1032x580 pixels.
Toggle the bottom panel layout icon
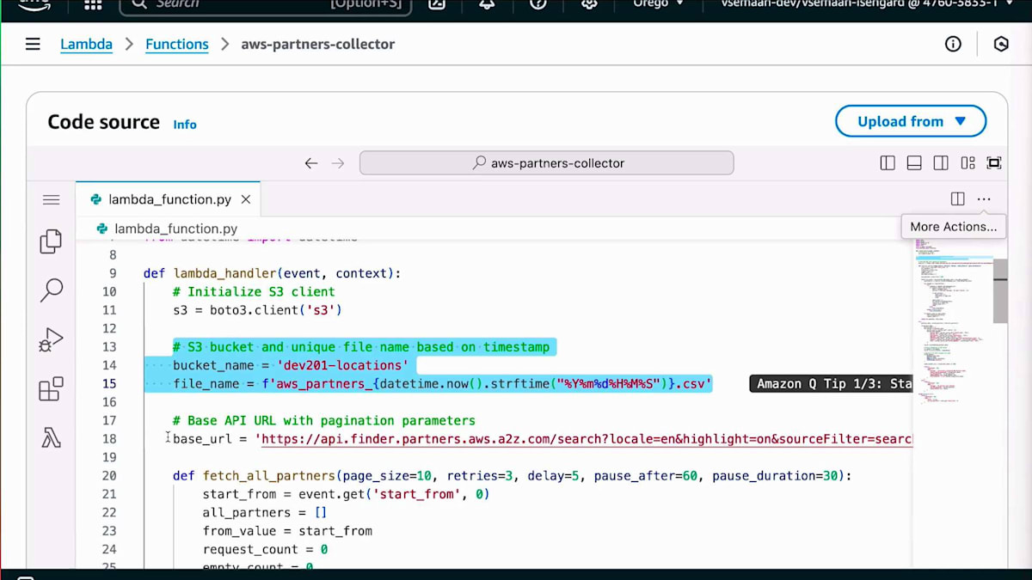pyautogui.click(x=914, y=163)
